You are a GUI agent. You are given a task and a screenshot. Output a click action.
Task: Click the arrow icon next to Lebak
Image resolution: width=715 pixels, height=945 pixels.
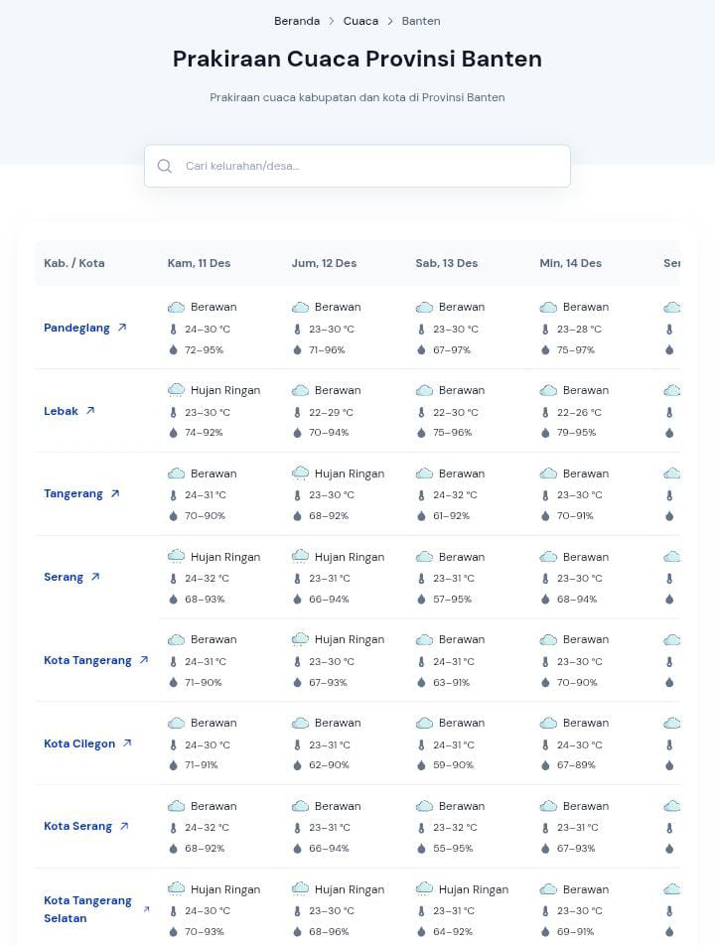pyautogui.click(x=90, y=411)
